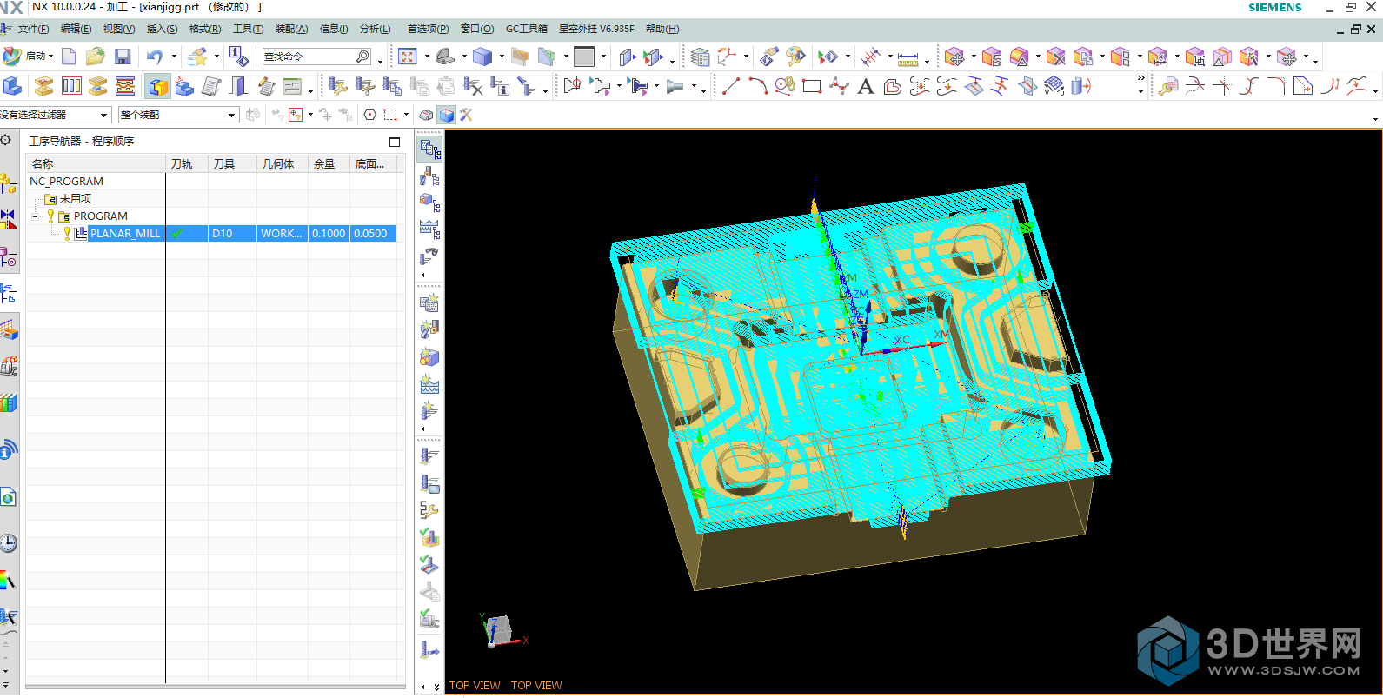The width and height of the screenshot is (1383, 698).
Task: Click the Create Geometry icon
Action: [429, 356]
